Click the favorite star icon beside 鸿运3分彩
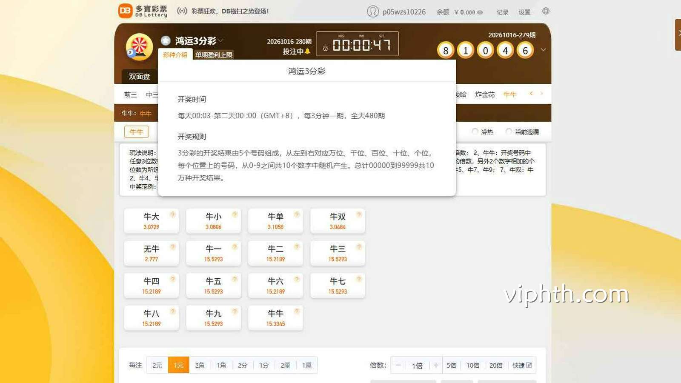This screenshot has width=681, height=383. tap(166, 40)
